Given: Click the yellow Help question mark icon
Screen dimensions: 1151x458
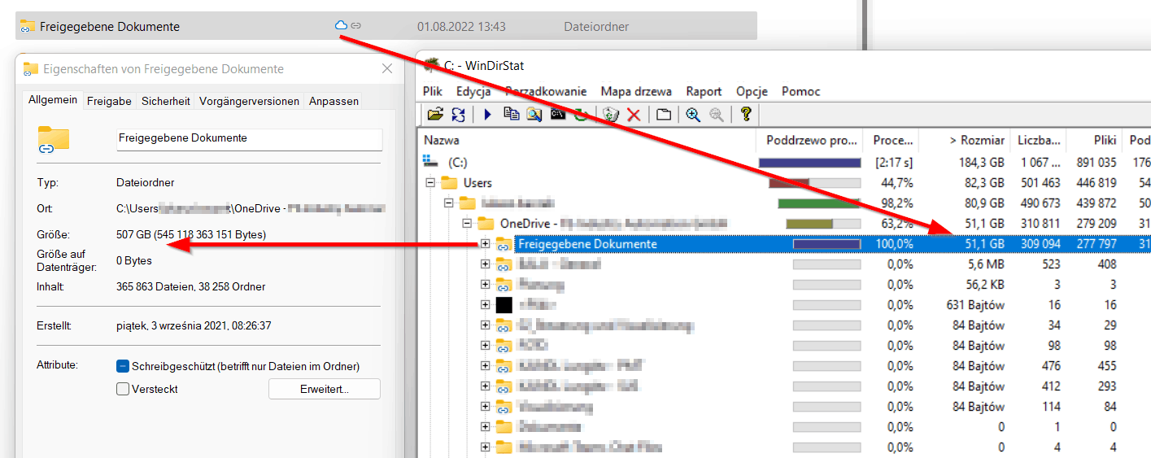Looking at the screenshot, I should click(745, 115).
